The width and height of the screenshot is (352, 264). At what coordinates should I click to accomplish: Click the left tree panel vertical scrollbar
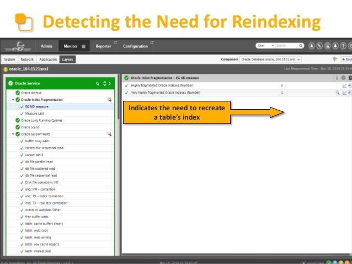118,98
